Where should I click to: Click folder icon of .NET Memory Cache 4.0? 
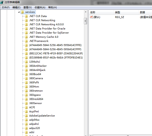(x=26, y=37)
